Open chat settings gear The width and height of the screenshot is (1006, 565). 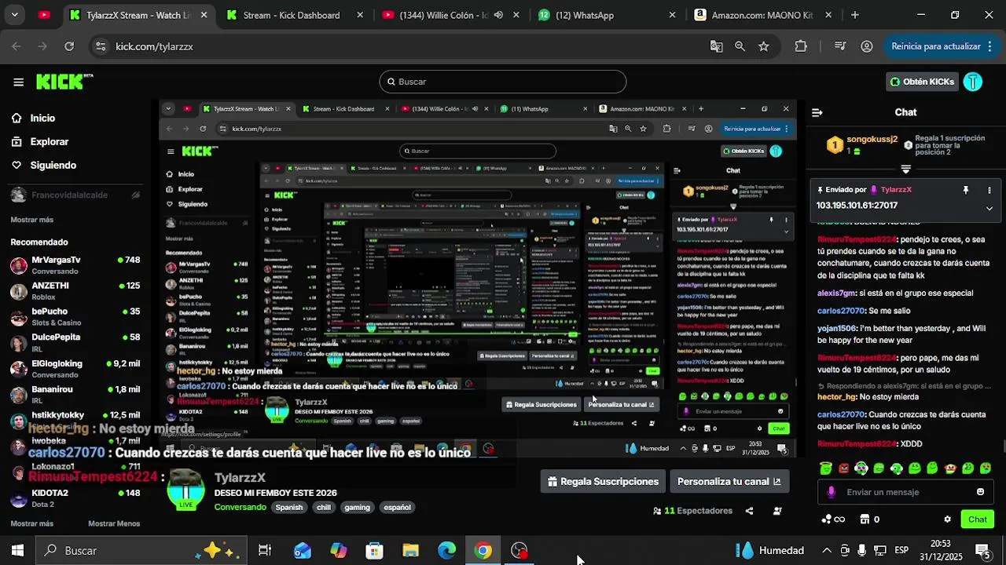click(947, 519)
